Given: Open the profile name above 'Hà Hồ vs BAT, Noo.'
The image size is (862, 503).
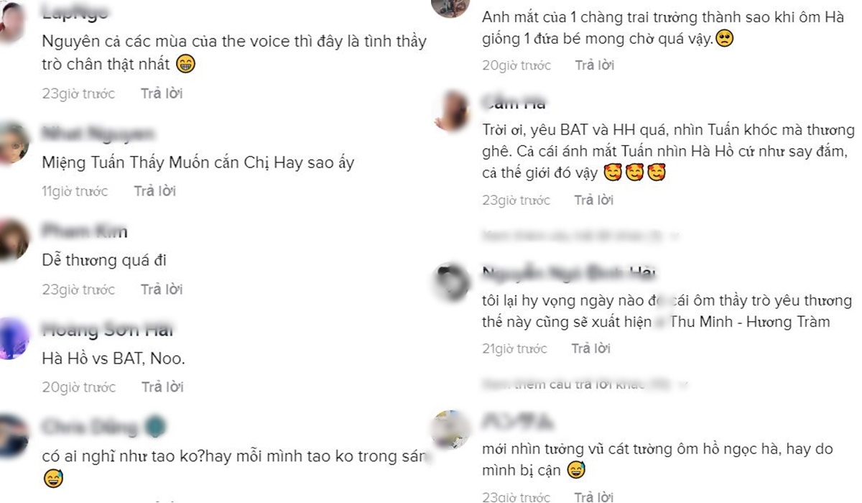Looking at the screenshot, I should 108,331.
